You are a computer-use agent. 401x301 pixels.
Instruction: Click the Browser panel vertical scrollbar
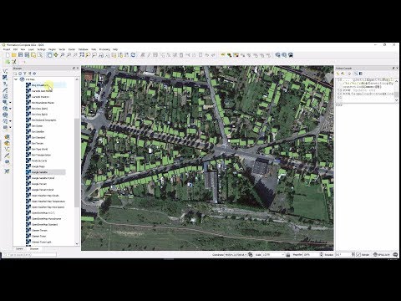coord(77,163)
